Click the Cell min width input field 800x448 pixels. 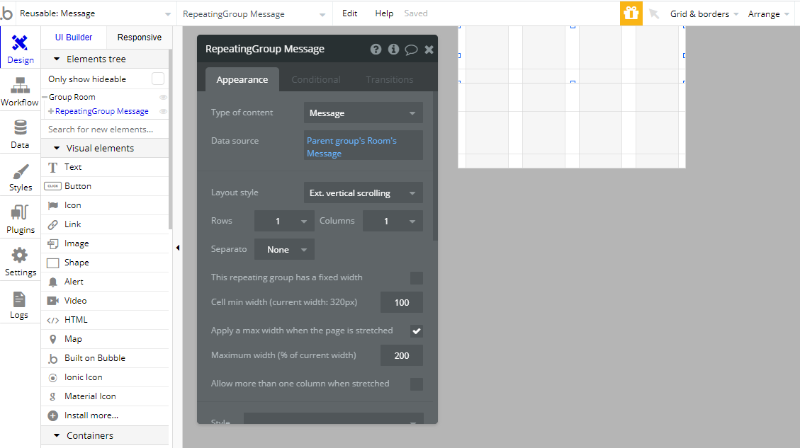(x=402, y=302)
